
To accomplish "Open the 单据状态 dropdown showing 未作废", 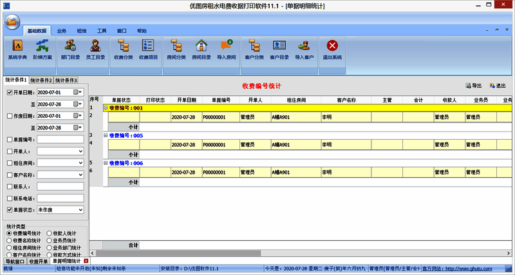I will [80, 210].
